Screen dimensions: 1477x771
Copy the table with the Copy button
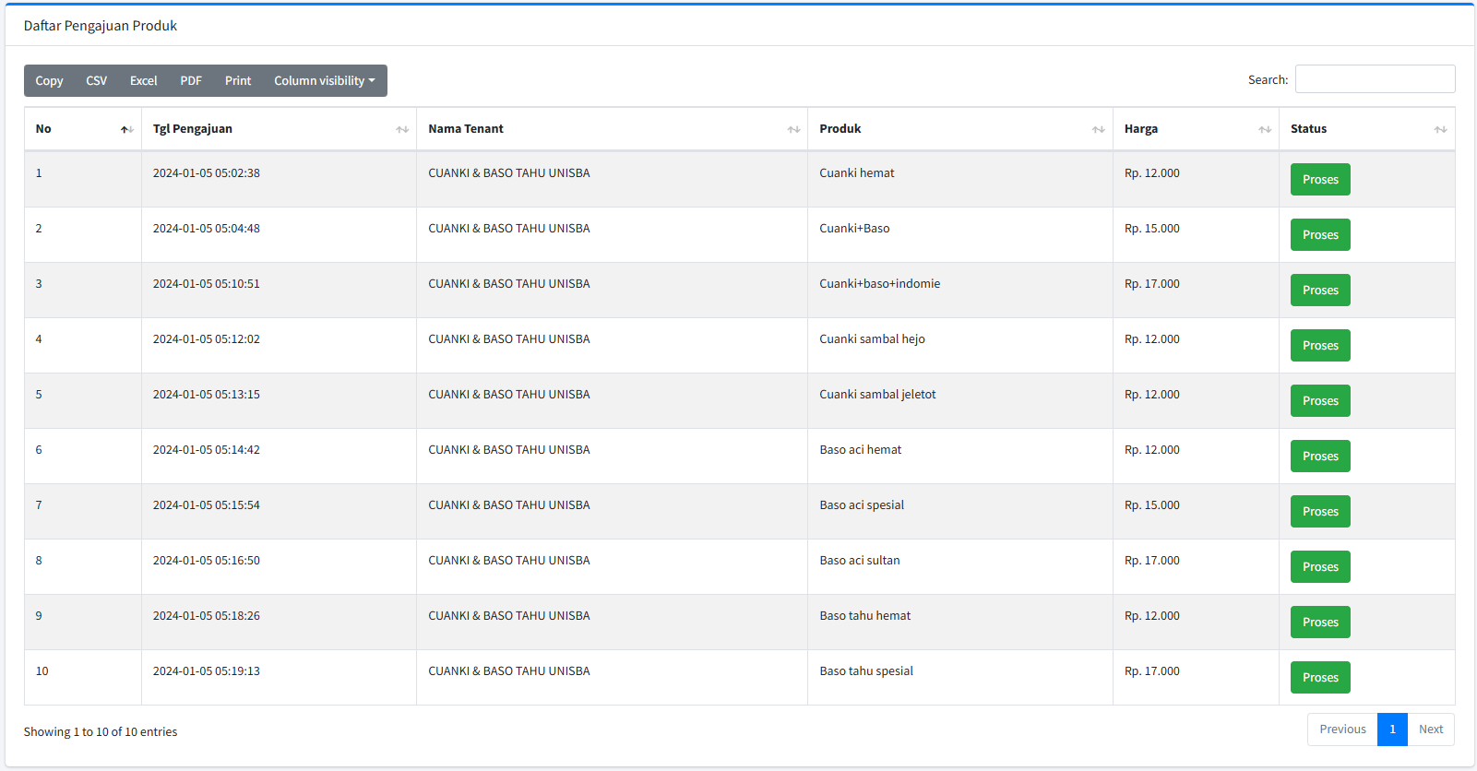coord(49,81)
